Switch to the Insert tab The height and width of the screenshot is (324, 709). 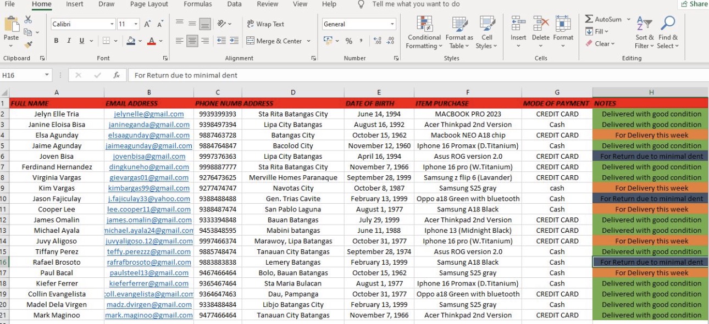click(75, 4)
